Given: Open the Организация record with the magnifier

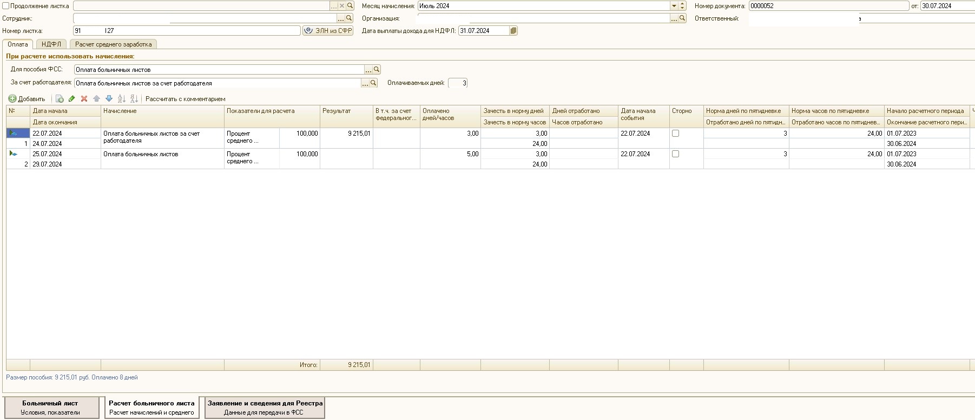Looking at the screenshot, I should point(682,18).
